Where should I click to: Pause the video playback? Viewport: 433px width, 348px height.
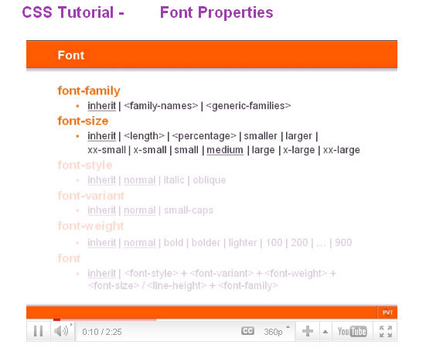(38, 331)
